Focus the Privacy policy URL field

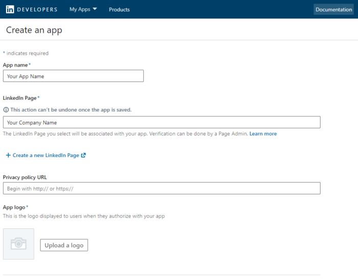162,188
